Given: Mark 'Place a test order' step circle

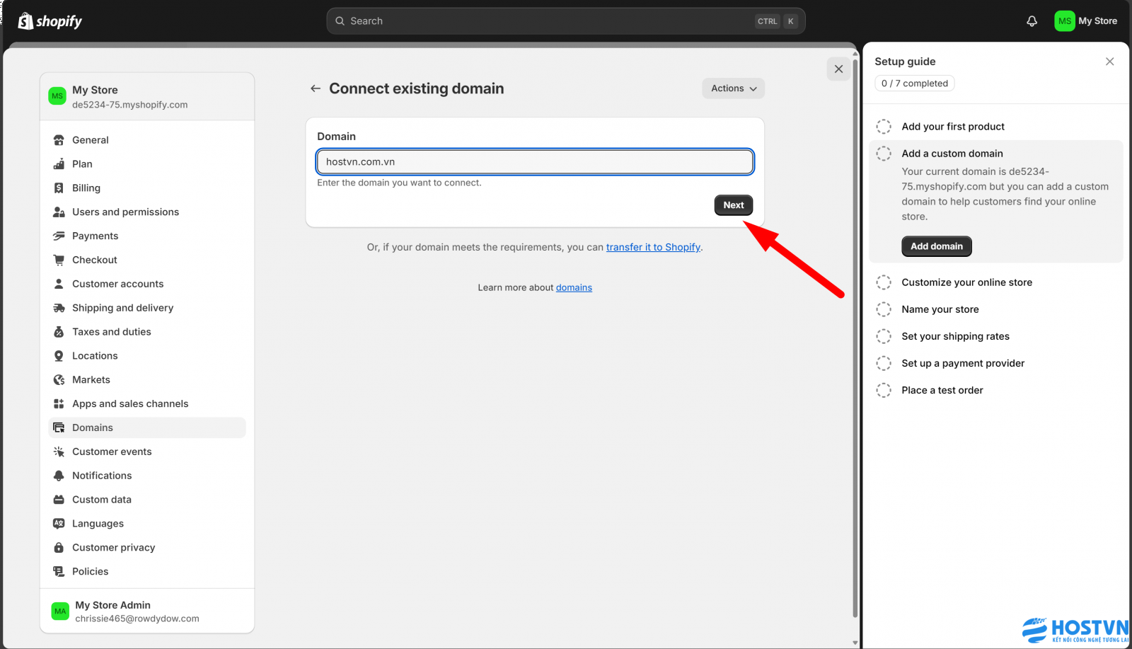Looking at the screenshot, I should pyautogui.click(x=884, y=390).
